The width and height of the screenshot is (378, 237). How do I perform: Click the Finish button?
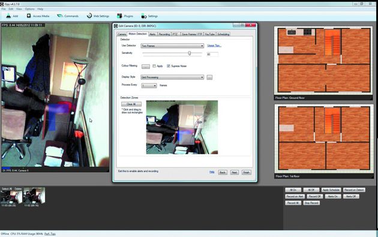pyautogui.click(x=246, y=172)
